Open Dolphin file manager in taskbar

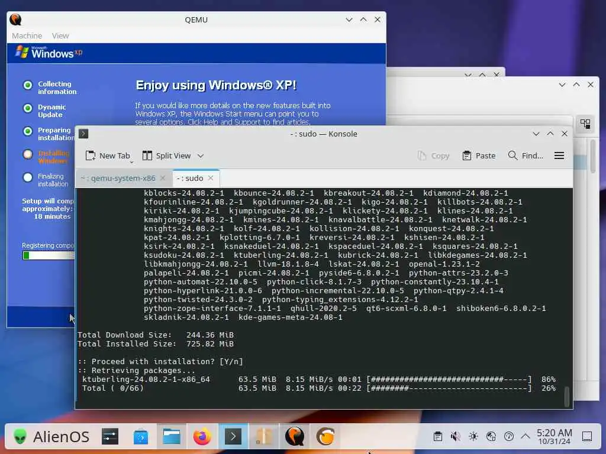[171, 437]
